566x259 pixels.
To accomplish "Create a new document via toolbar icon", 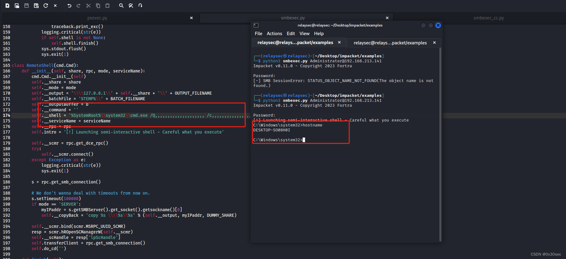I will click(x=7, y=6).
